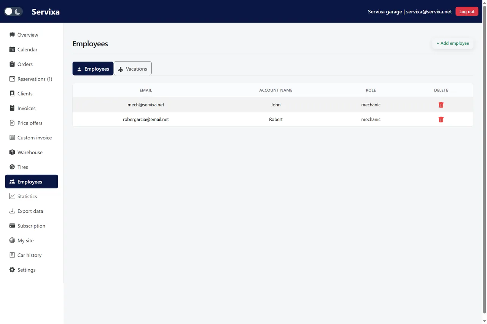The width and height of the screenshot is (487, 324).
Task: Click account name Robert
Action: 276,119
